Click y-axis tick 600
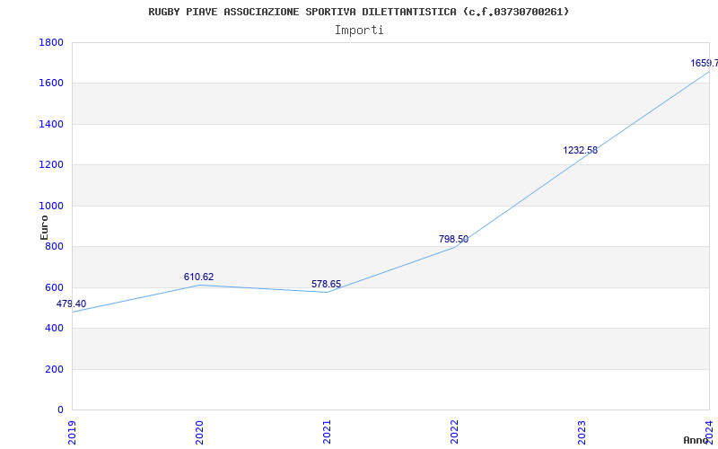This screenshot has height=449, width=718. pyautogui.click(x=54, y=287)
